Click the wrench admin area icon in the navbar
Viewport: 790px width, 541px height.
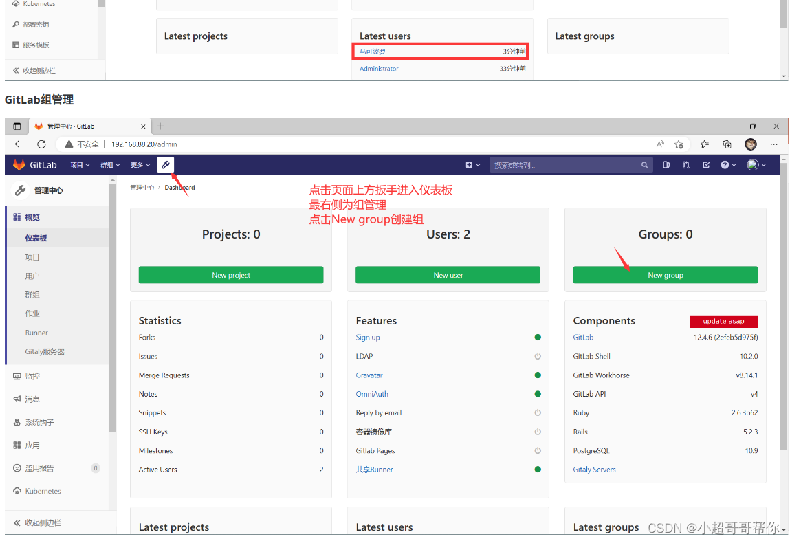pyautogui.click(x=165, y=164)
